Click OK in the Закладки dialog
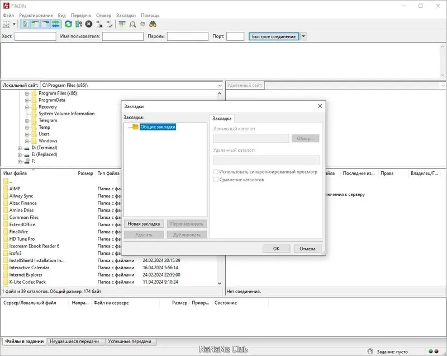 click(x=276, y=249)
